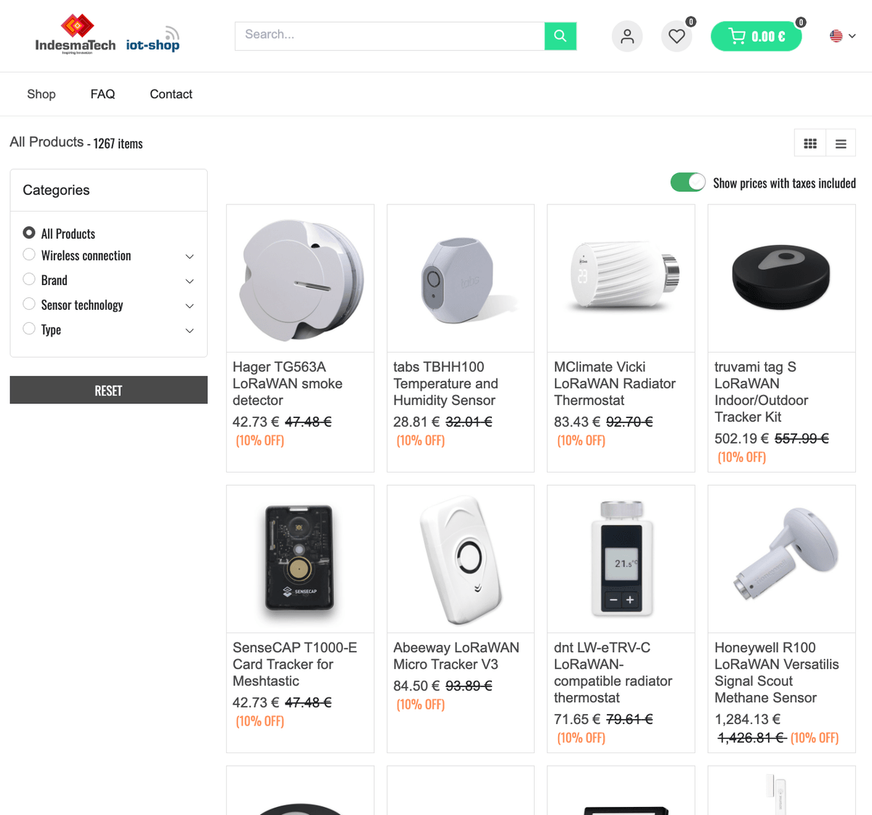Screen dimensions: 872x815
Task: Select the Wireless connection radio button
Action: [x=29, y=254]
